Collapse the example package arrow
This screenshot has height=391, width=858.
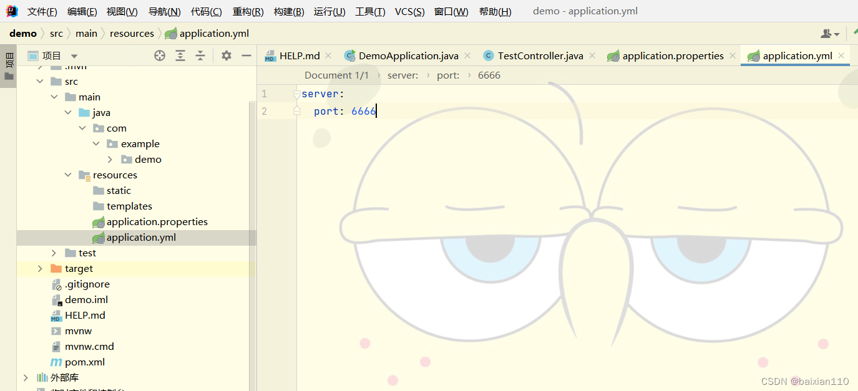click(96, 143)
